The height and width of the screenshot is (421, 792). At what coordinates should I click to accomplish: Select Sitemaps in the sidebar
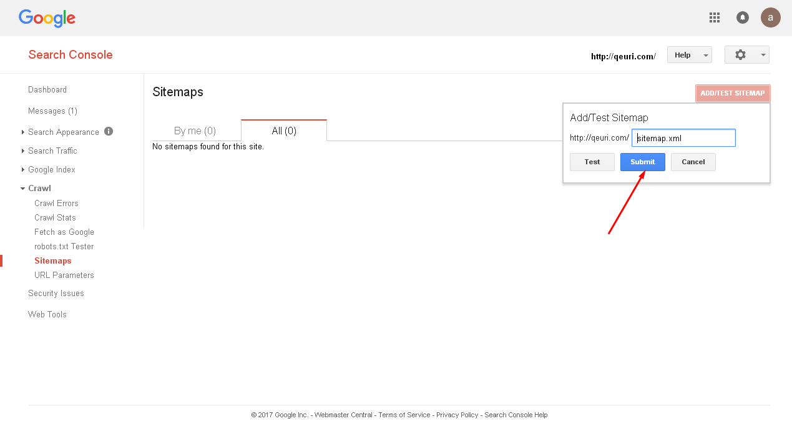[x=53, y=260]
